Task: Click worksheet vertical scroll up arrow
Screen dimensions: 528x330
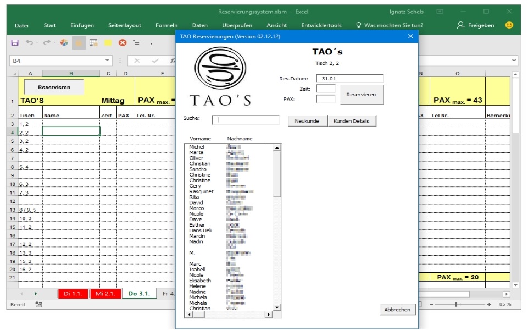Action: 515,75
